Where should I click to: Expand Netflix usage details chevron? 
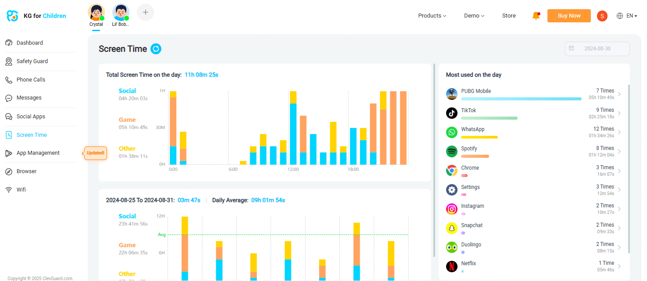pyautogui.click(x=619, y=266)
